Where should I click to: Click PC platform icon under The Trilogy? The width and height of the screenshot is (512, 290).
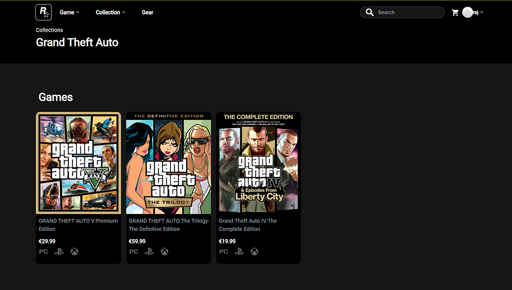coord(133,251)
